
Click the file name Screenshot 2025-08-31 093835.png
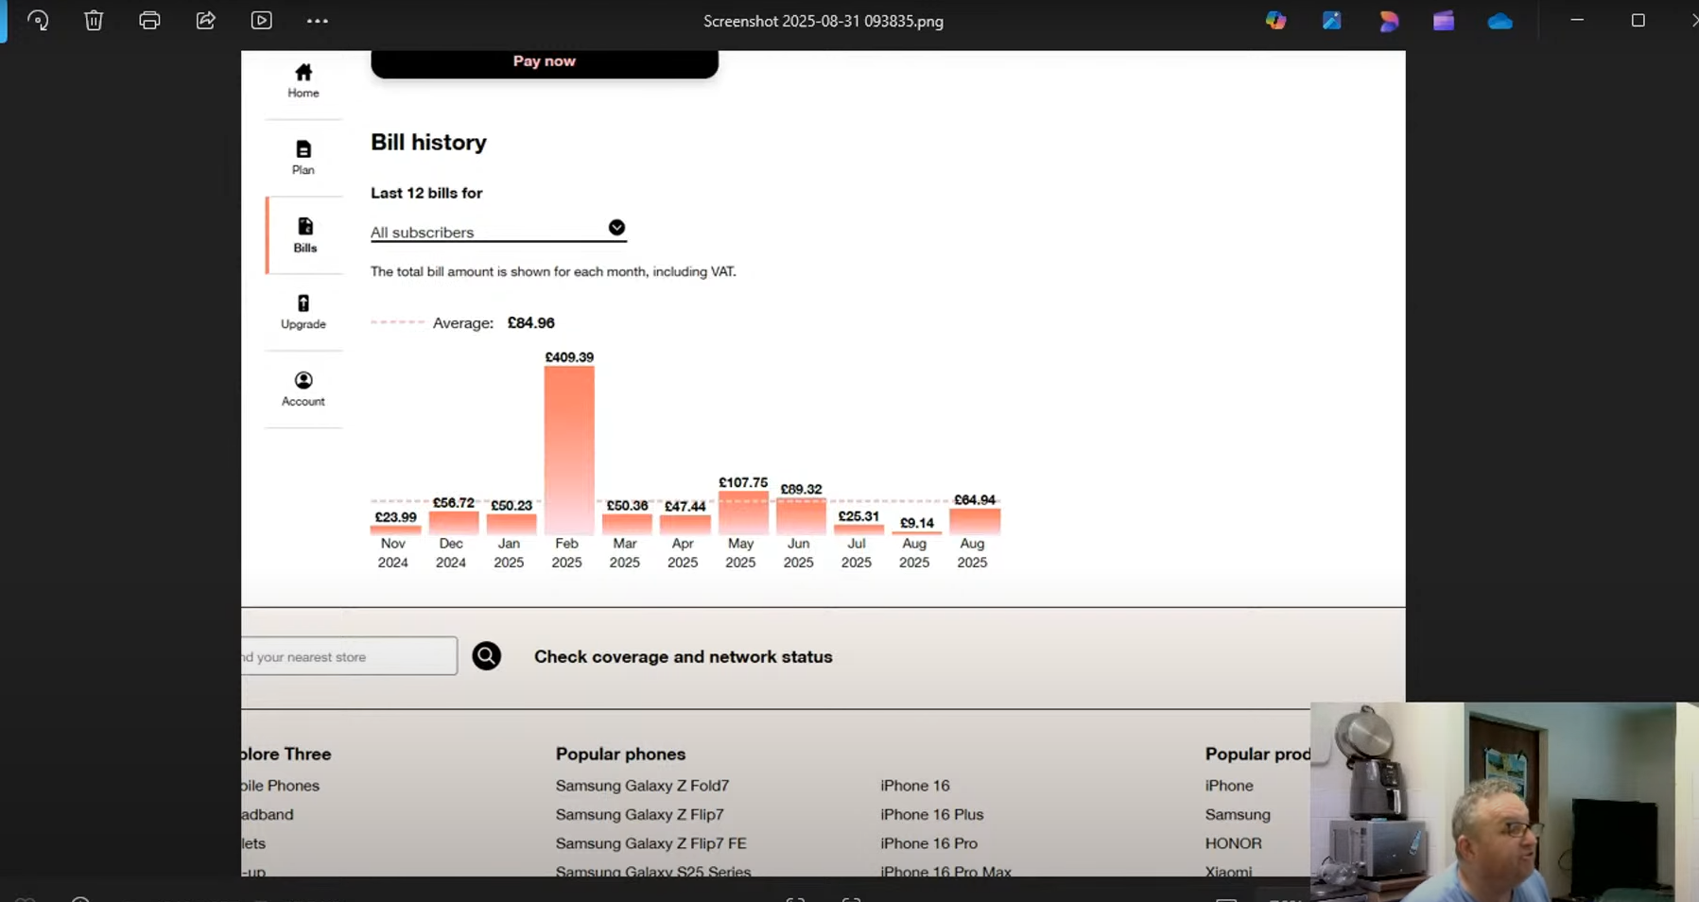pos(823,21)
